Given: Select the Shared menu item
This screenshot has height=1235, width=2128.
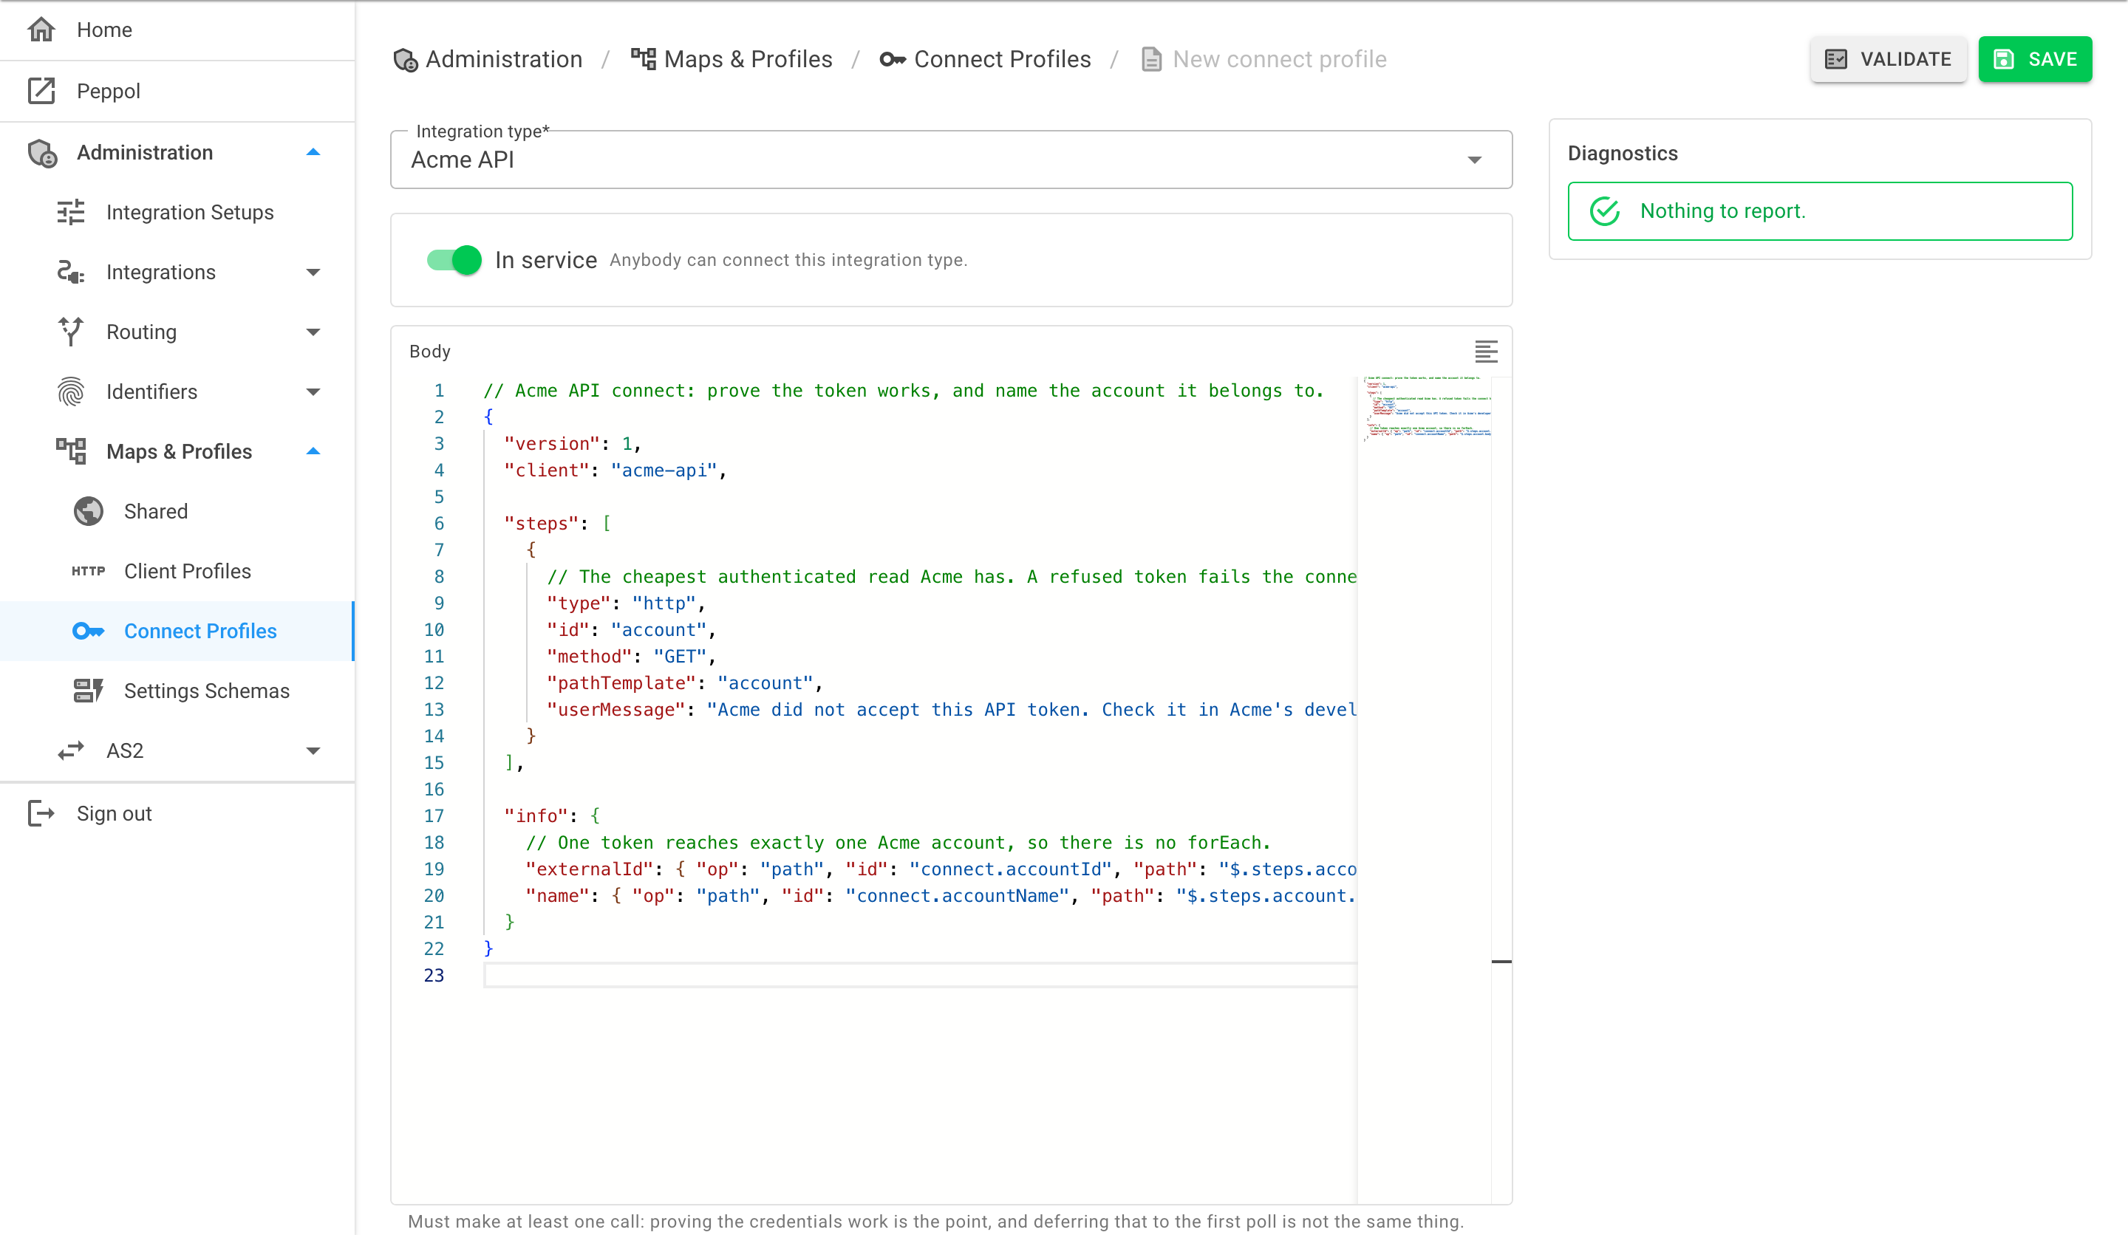Looking at the screenshot, I should click(177, 512).
